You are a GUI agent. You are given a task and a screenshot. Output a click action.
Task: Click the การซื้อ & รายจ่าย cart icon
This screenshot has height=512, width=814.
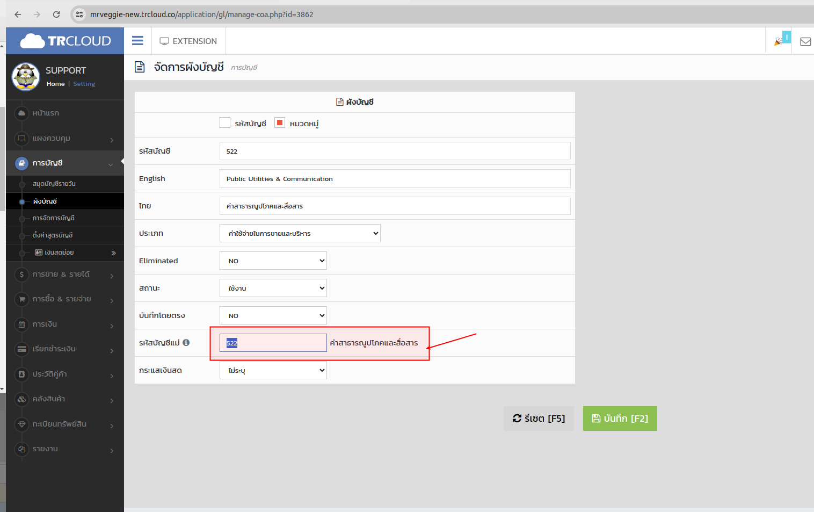[x=21, y=299]
